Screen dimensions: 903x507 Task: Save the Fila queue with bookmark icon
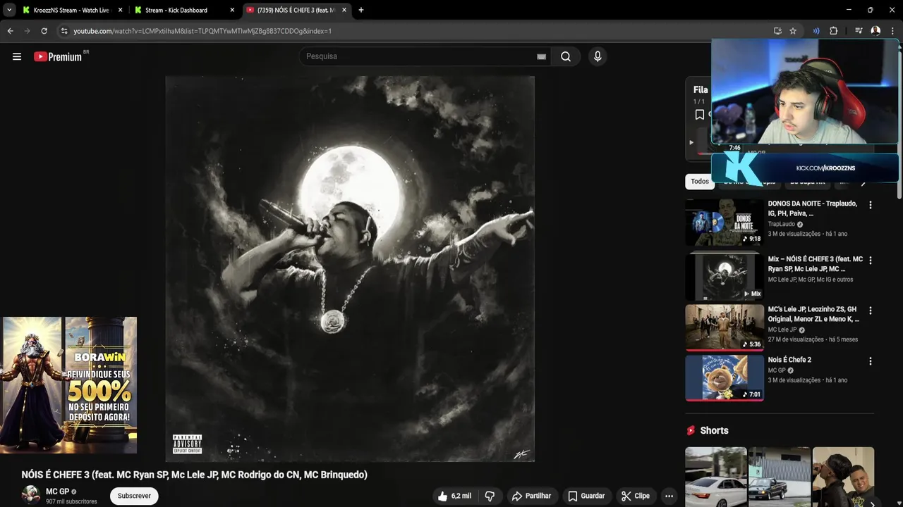[x=699, y=115]
